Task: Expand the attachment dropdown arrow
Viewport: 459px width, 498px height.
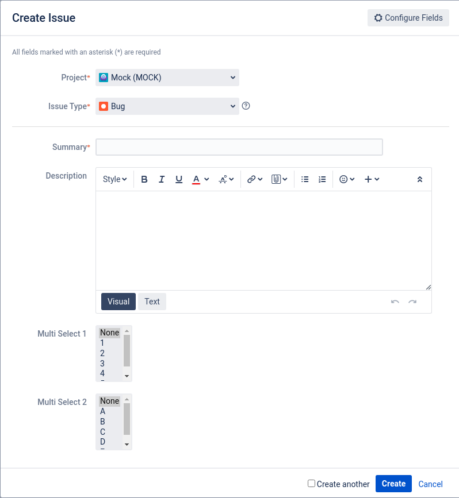Action: click(285, 179)
